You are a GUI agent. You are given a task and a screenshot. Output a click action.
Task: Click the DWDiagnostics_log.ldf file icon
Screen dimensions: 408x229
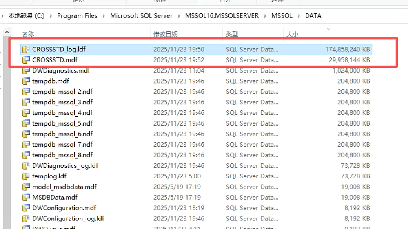(x=26, y=166)
